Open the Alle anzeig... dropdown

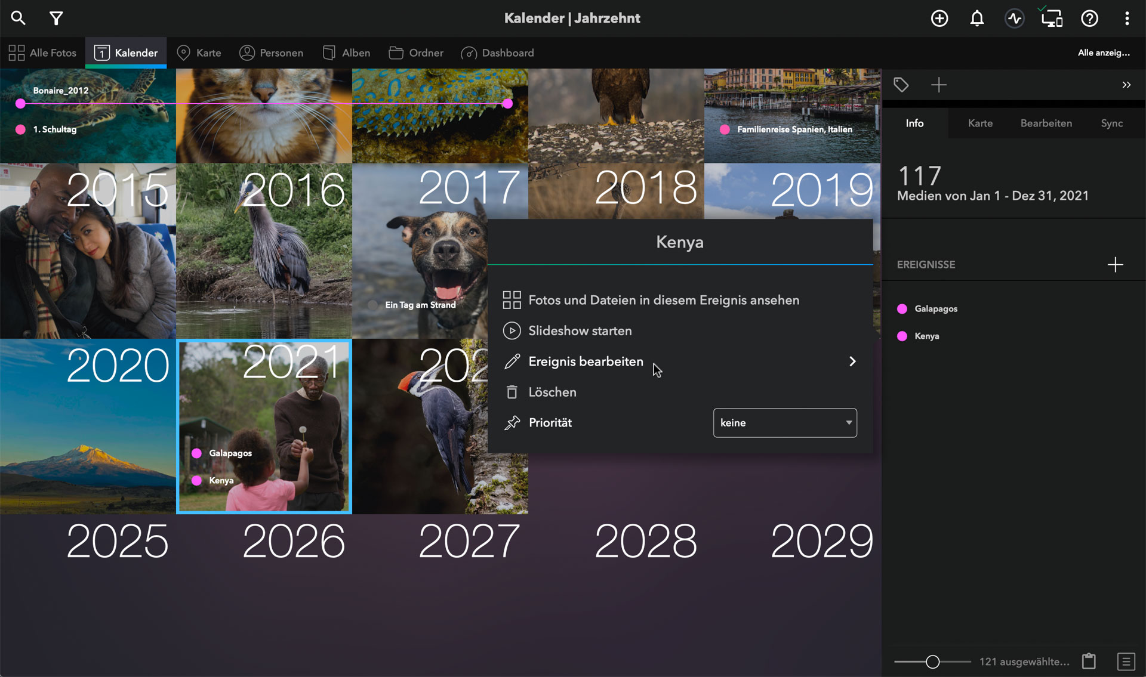pos(1104,52)
